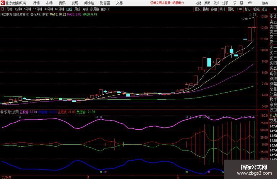The image size is (277, 179).
Task: Switch to 周线 weekly period
Action: point(77,9)
